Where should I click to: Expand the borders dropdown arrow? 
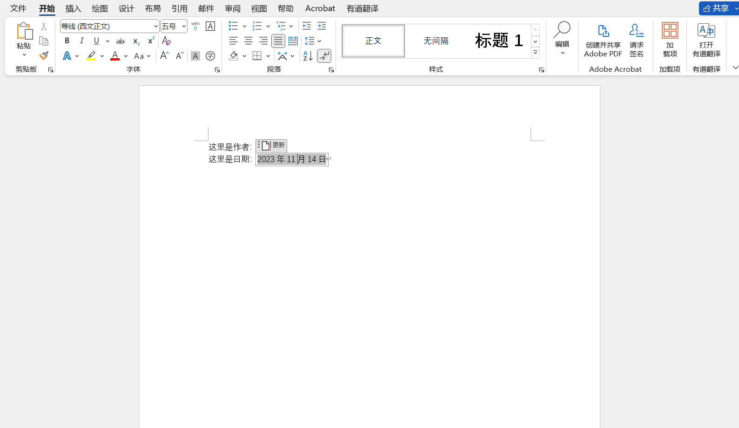(269, 56)
